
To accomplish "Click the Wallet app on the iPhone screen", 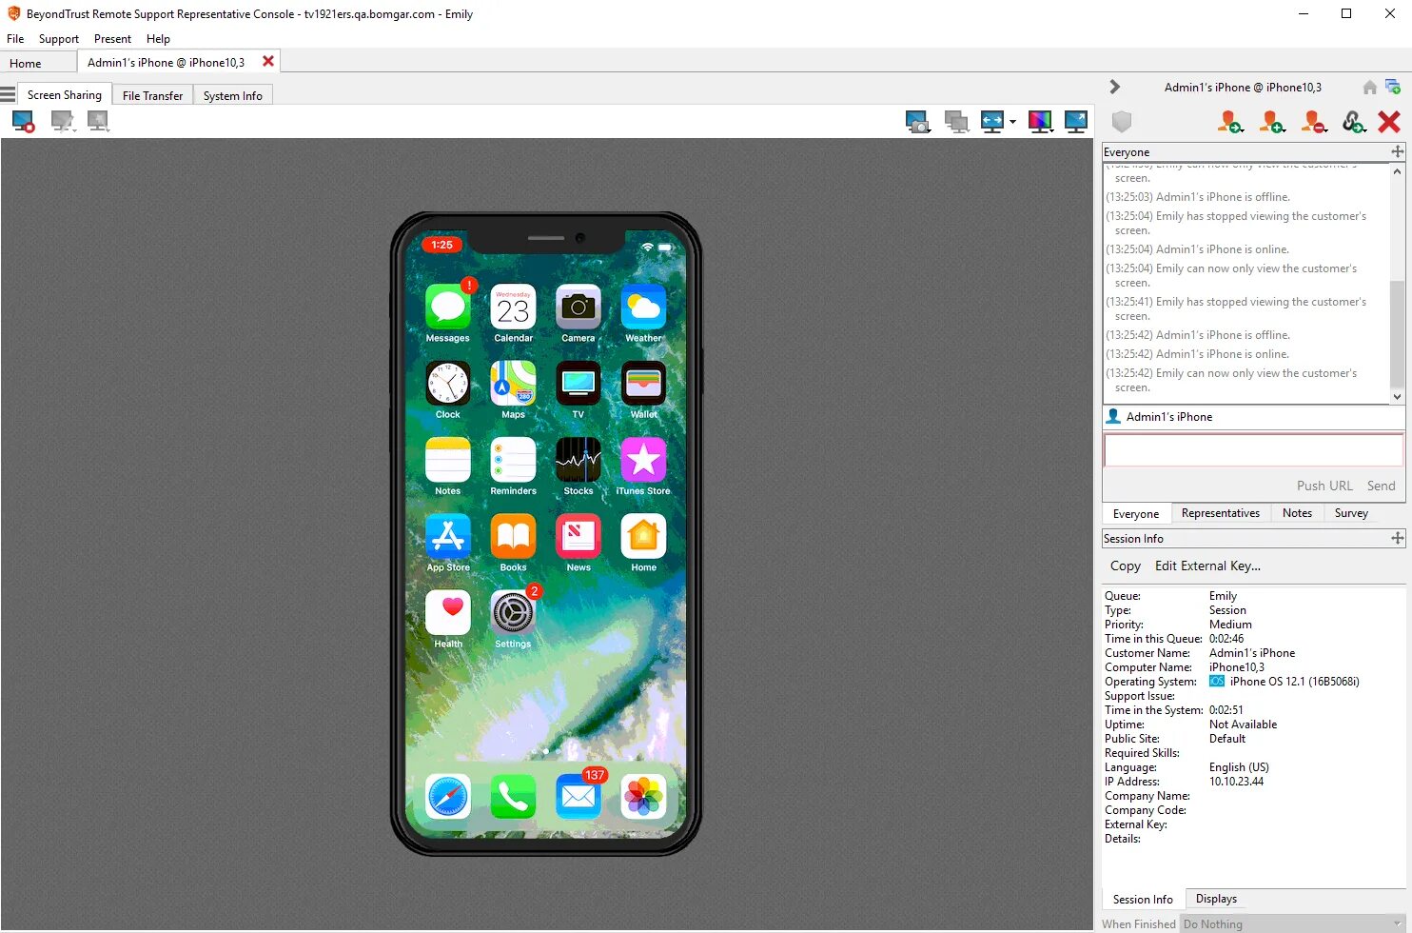I will tap(643, 384).
